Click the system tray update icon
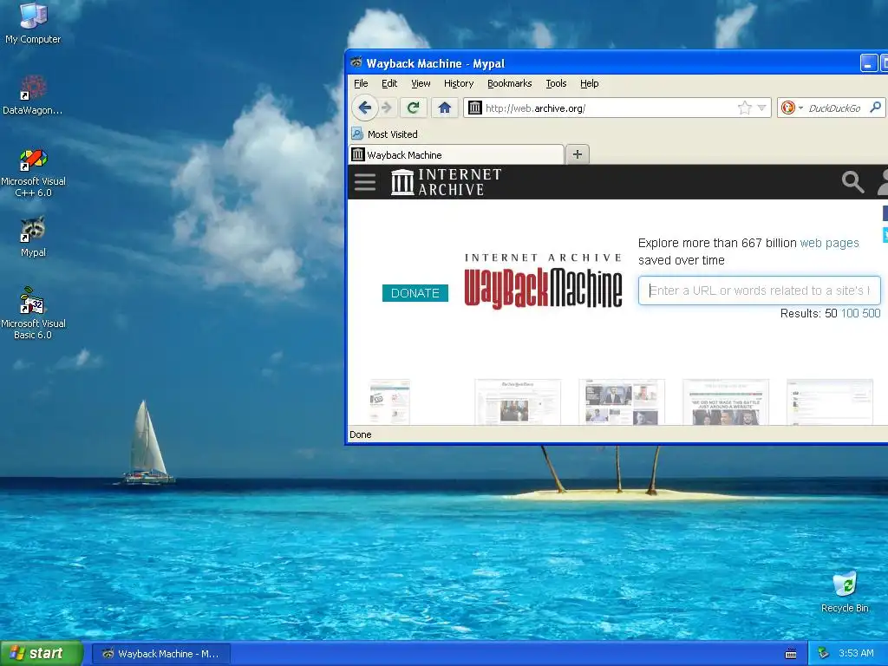Viewport: 888px width, 666px height. pyautogui.click(x=823, y=653)
